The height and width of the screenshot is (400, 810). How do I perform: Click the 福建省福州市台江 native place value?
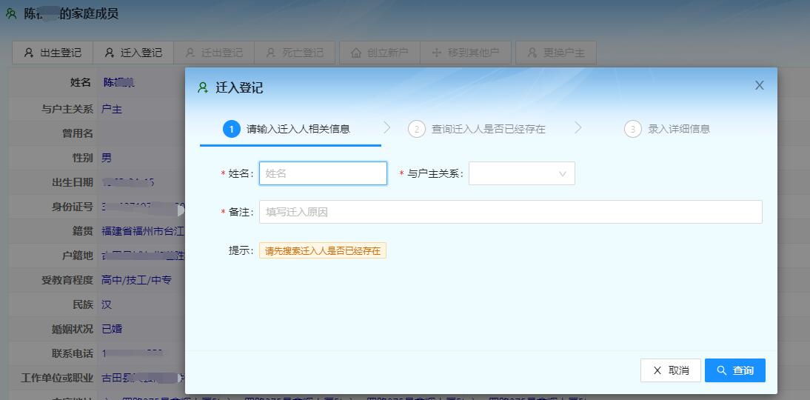pos(143,231)
